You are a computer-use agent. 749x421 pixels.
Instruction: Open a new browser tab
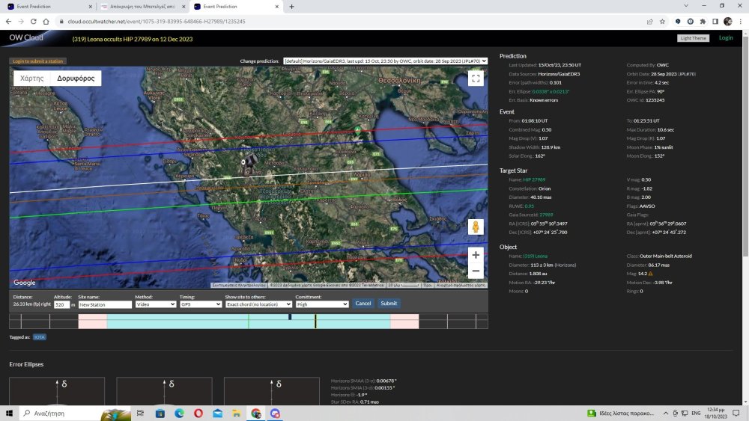[x=291, y=7]
